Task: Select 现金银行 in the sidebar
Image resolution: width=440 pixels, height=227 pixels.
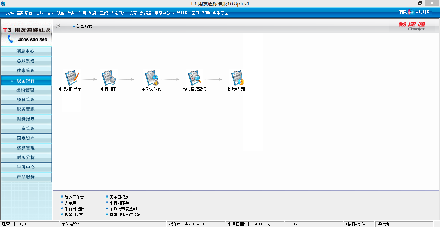Action: pyautogui.click(x=26, y=80)
